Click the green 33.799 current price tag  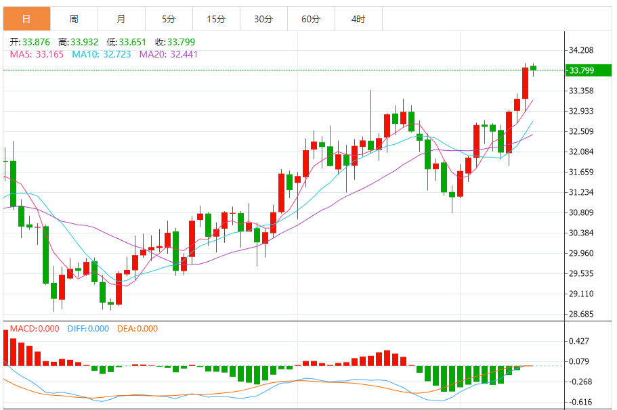click(x=588, y=70)
